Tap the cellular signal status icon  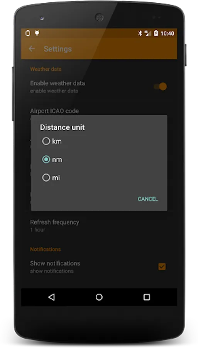pyautogui.click(x=148, y=33)
